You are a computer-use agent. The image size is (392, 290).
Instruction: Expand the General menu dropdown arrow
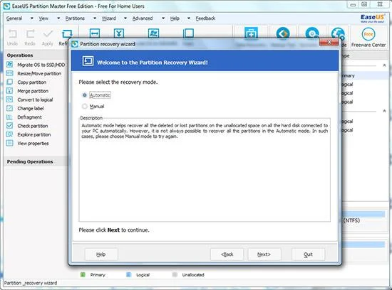point(32,18)
